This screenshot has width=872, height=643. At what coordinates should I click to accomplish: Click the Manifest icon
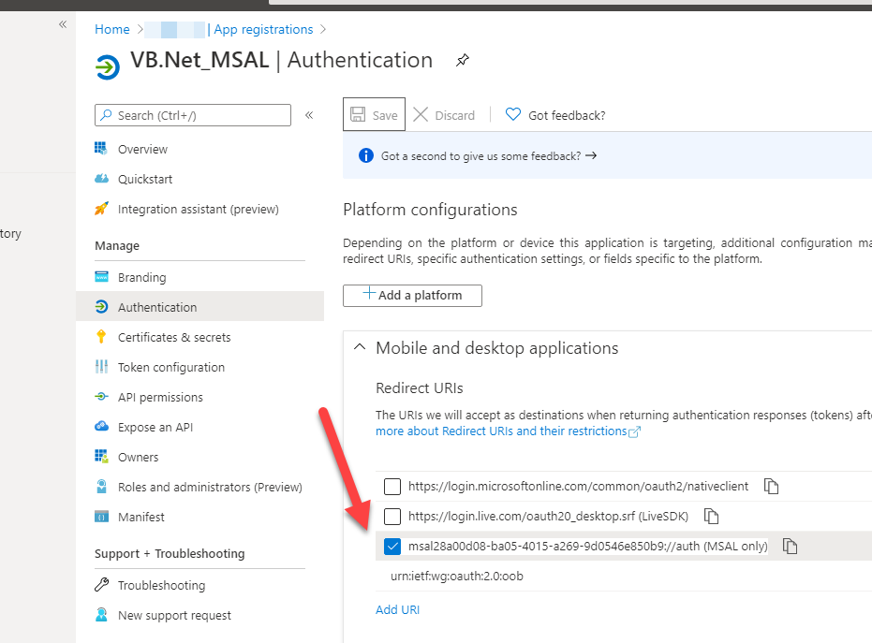click(101, 517)
